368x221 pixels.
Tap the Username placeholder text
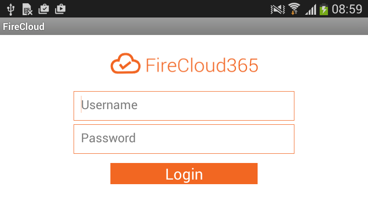pyautogui.click(x=109, y=105)
